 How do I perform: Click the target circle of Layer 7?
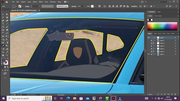click(x=175, y=38)
